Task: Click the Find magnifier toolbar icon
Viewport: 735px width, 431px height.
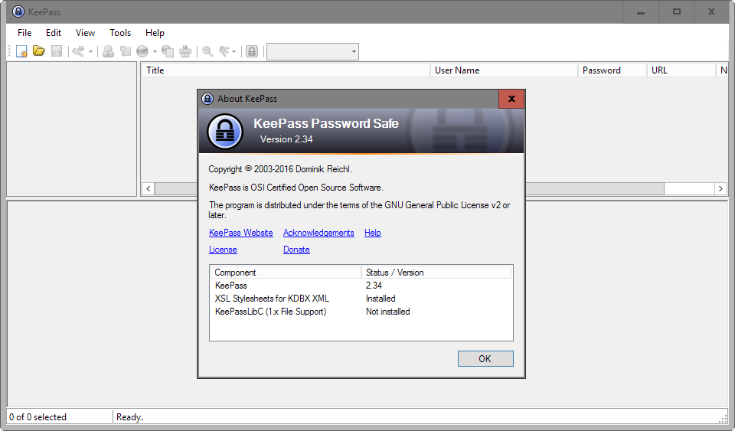Action: [x=207, y=51]
